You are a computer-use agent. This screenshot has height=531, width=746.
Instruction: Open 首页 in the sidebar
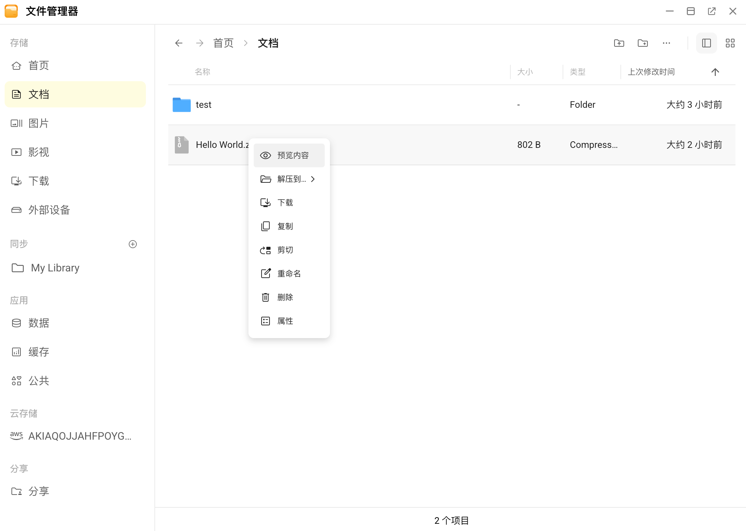75,65
